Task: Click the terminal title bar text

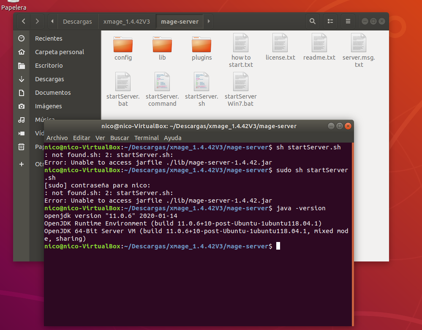Action: (199, 126)
